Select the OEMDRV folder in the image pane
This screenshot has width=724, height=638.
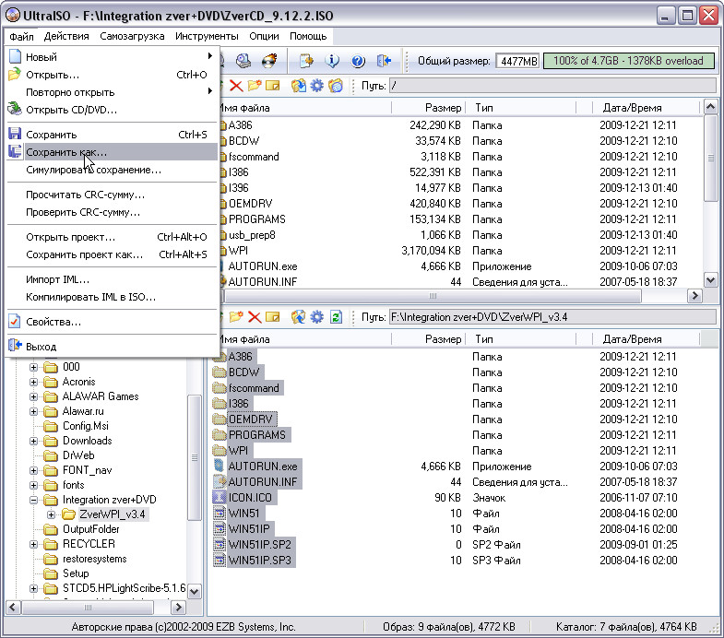click(x=250, y=204)
